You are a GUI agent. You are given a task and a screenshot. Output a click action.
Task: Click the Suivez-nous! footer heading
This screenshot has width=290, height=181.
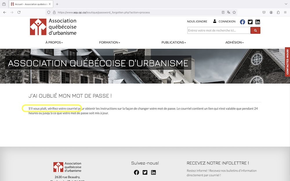pyautogui.click(x=145, y=163)
